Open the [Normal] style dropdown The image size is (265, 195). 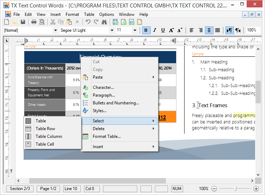pyautogui.click(x=55, y=30)
